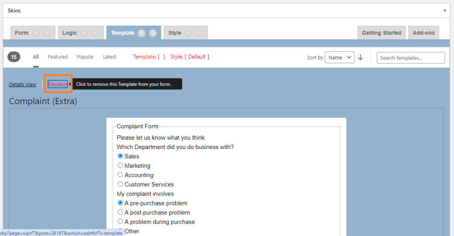Image resolution: width=454 pixels, height=236 pixels.
Task: Switch to the Getting Started tab
Action: point(381,33)
